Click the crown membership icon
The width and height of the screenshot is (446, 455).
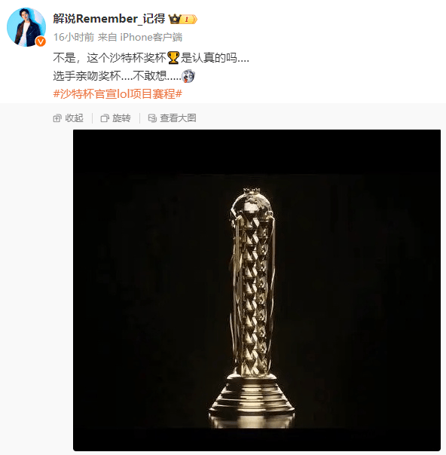pyautogui.click(x=175, y=19)
